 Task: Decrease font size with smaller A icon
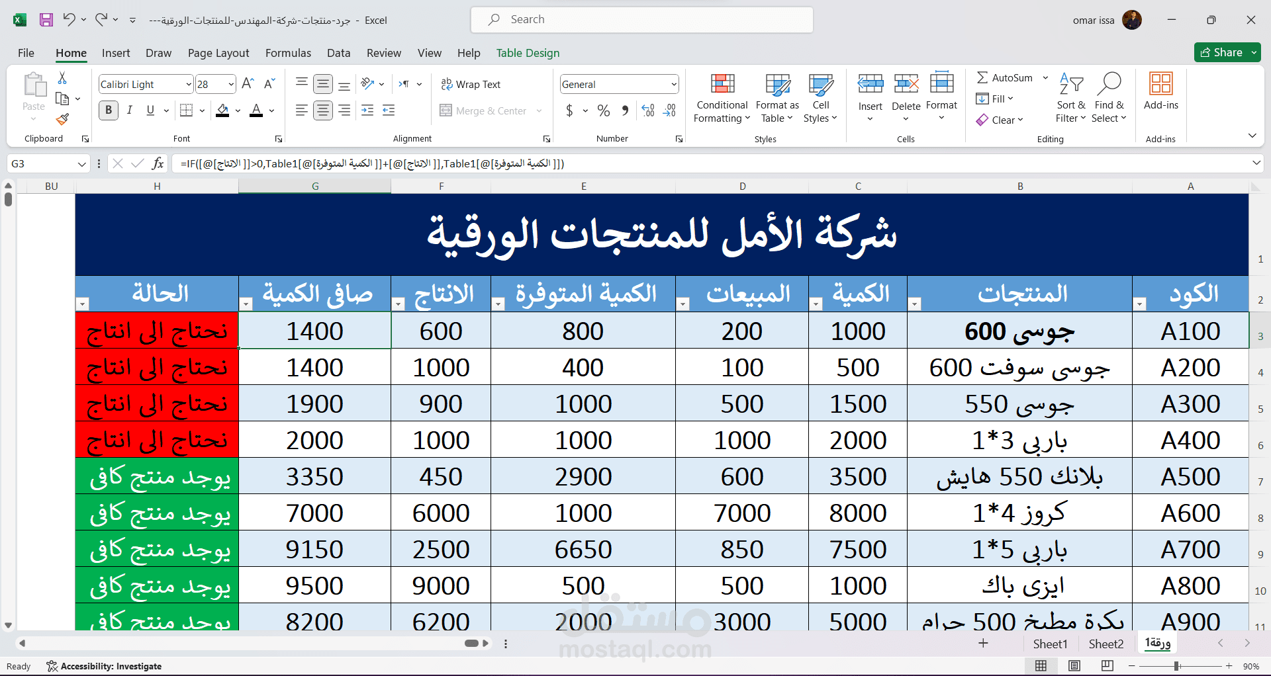[x=269, y=84]
